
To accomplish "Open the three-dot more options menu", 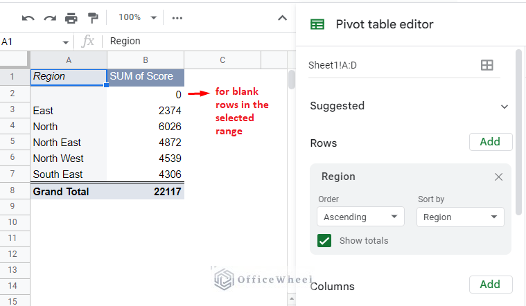I will (177, 17).
